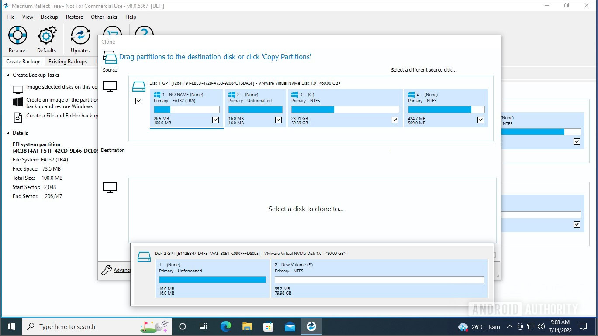This screenshot has width=598, height=336.
Task: Click 'Create a File and Folder backup' task
Action: 62,116
